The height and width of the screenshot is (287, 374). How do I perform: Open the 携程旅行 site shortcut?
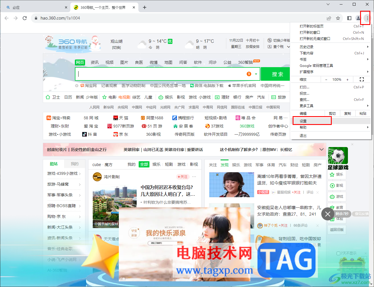pos(183,118)
